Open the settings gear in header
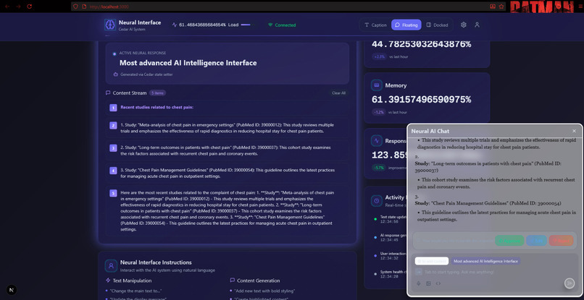This screenshot has height=300, width=584. [463, 25]
